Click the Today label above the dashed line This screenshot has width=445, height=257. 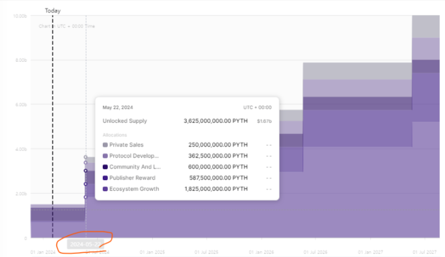coord(53,11)
